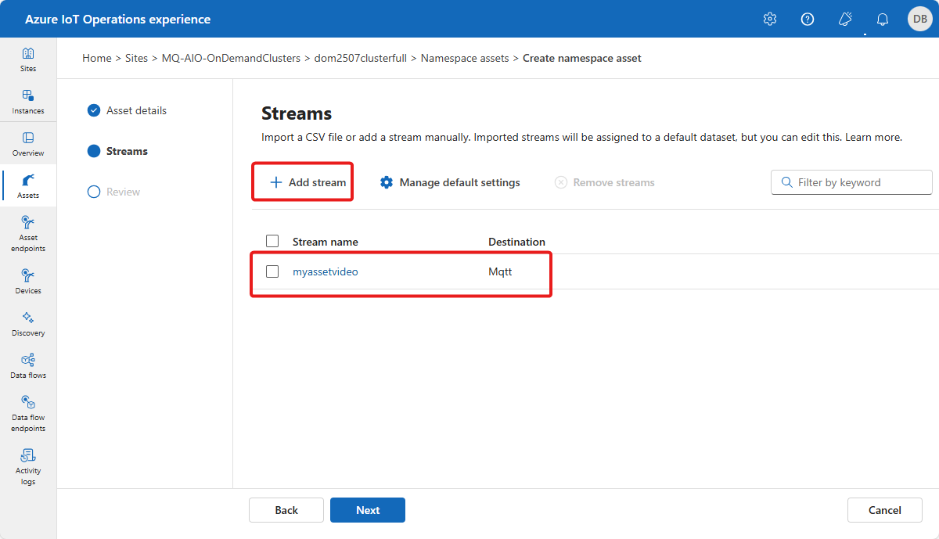Sort by Stream name column header

pyautogui.click(x=326, y=242)
